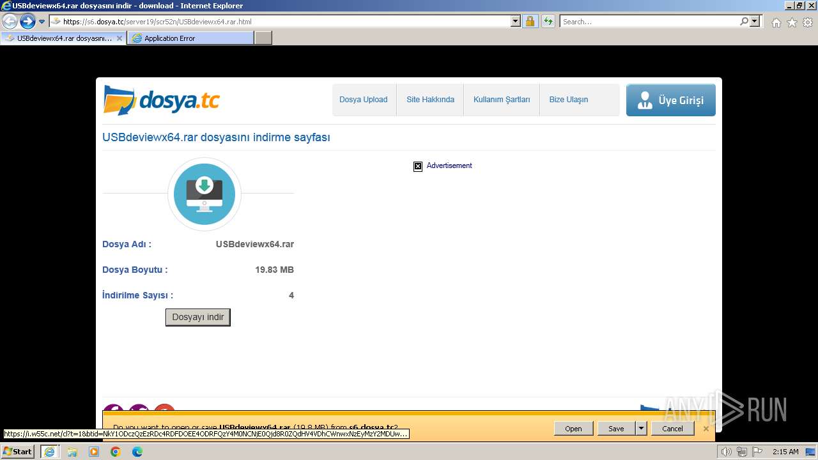Click Open in the download bar
Image resolution: width=818 pixels, height=460 pixels.
tap(573, 429)
